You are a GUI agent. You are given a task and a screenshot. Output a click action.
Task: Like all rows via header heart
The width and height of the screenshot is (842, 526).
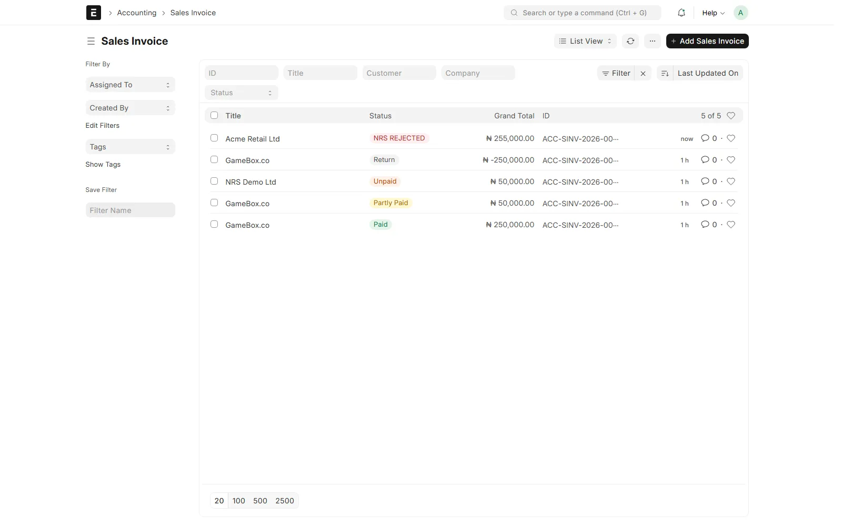click(x=731, y=116)
